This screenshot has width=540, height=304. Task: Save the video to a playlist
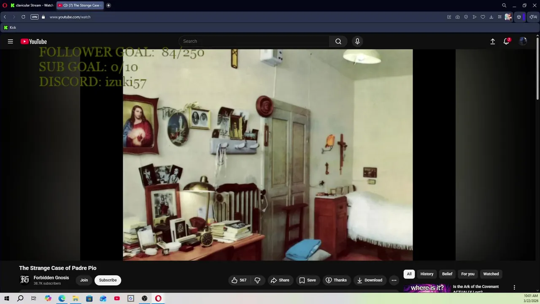308,280
